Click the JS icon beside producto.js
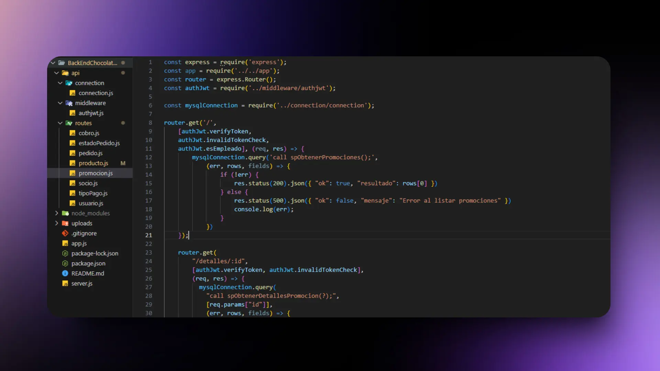Screen dimensions: 660x371 73,163
